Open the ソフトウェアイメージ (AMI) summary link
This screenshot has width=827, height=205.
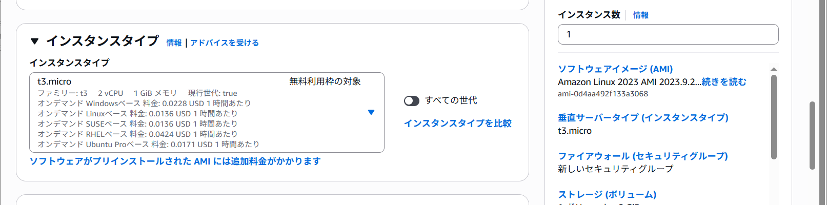615,69
